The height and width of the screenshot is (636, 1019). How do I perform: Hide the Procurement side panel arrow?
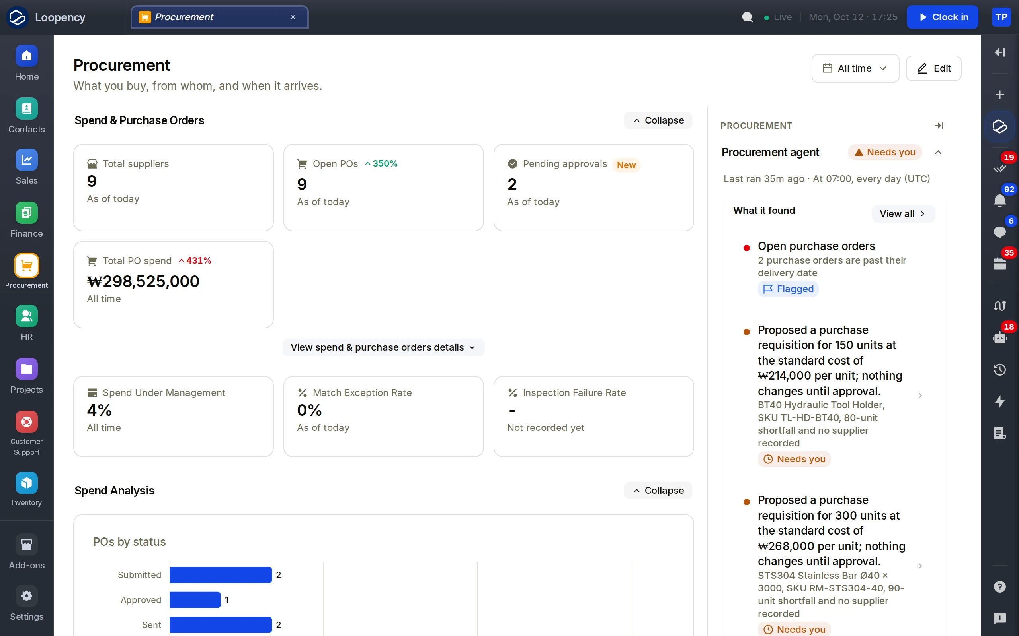[x=939, y=126]
